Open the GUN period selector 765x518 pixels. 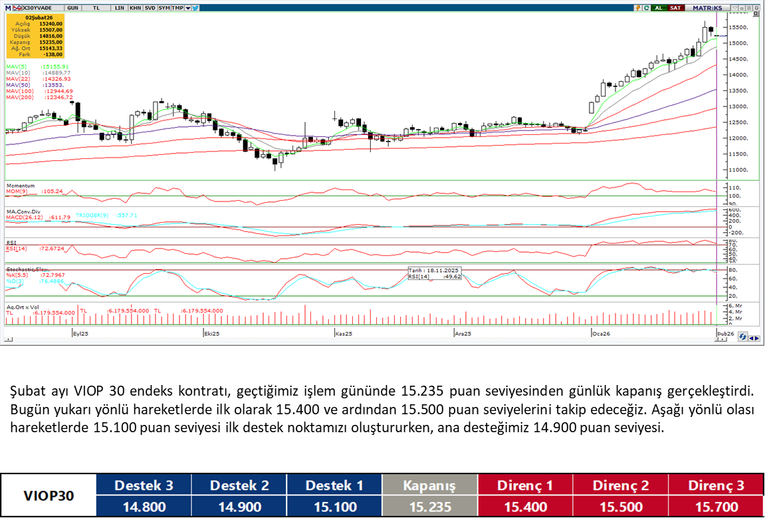[x=72, y=8]
